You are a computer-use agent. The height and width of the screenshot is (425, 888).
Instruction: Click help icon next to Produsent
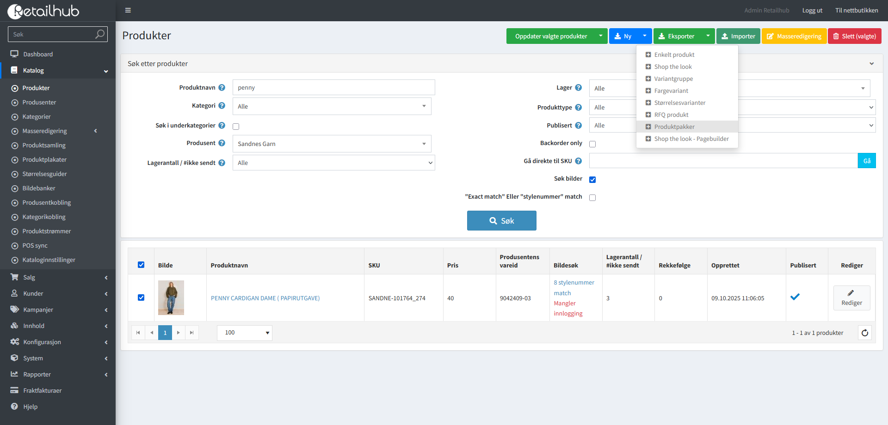tap(222, 143)
